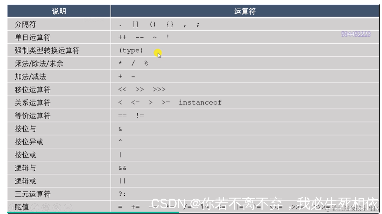The height and width of the screenshot is (214, 382).
Task: Click the 504452223 watermark number
Action: (355, 35)
